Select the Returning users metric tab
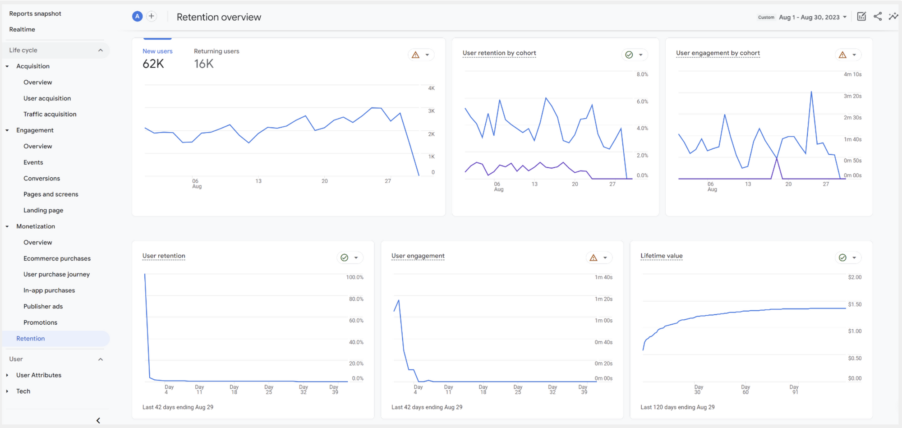The height and width of the screenshot is (428, 902). tap(216, 59)
